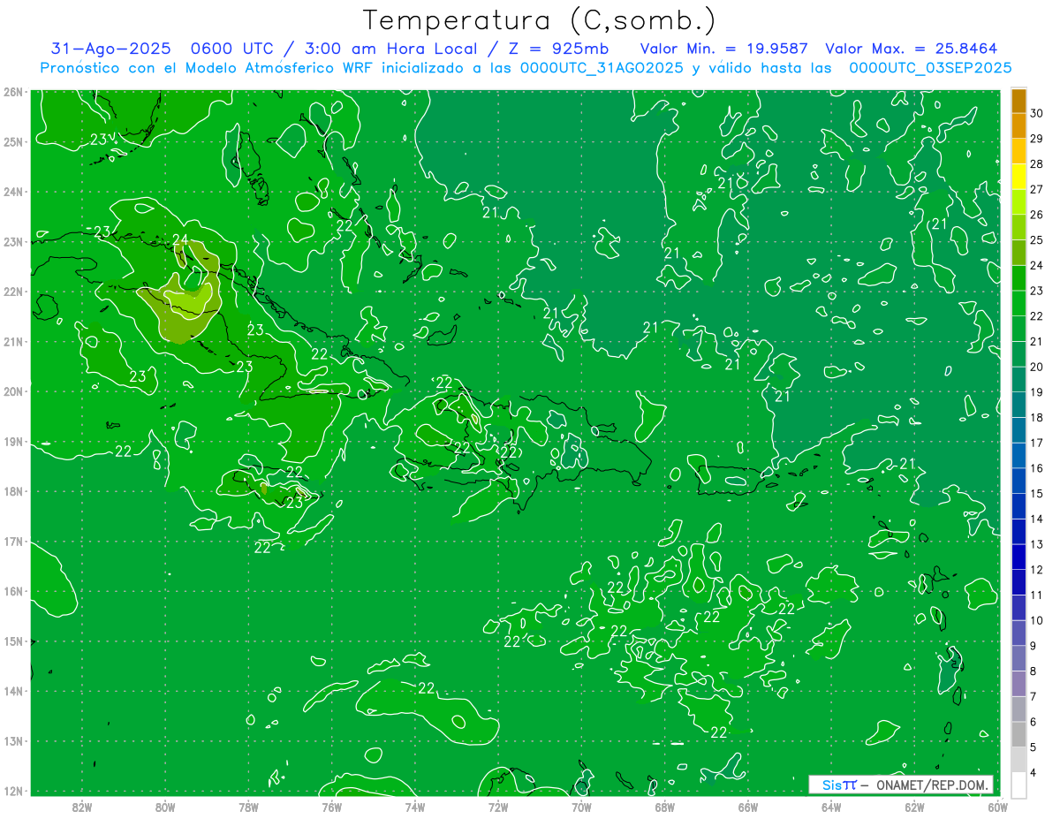
Task: Click the longitude axis label '78W'
Action: [248, 807]
